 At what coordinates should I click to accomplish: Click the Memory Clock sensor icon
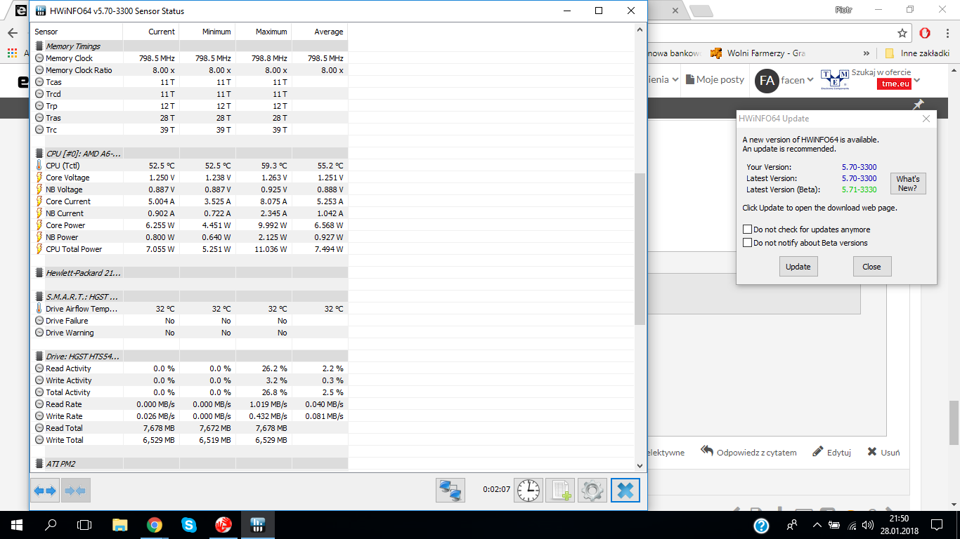[39, 58]
